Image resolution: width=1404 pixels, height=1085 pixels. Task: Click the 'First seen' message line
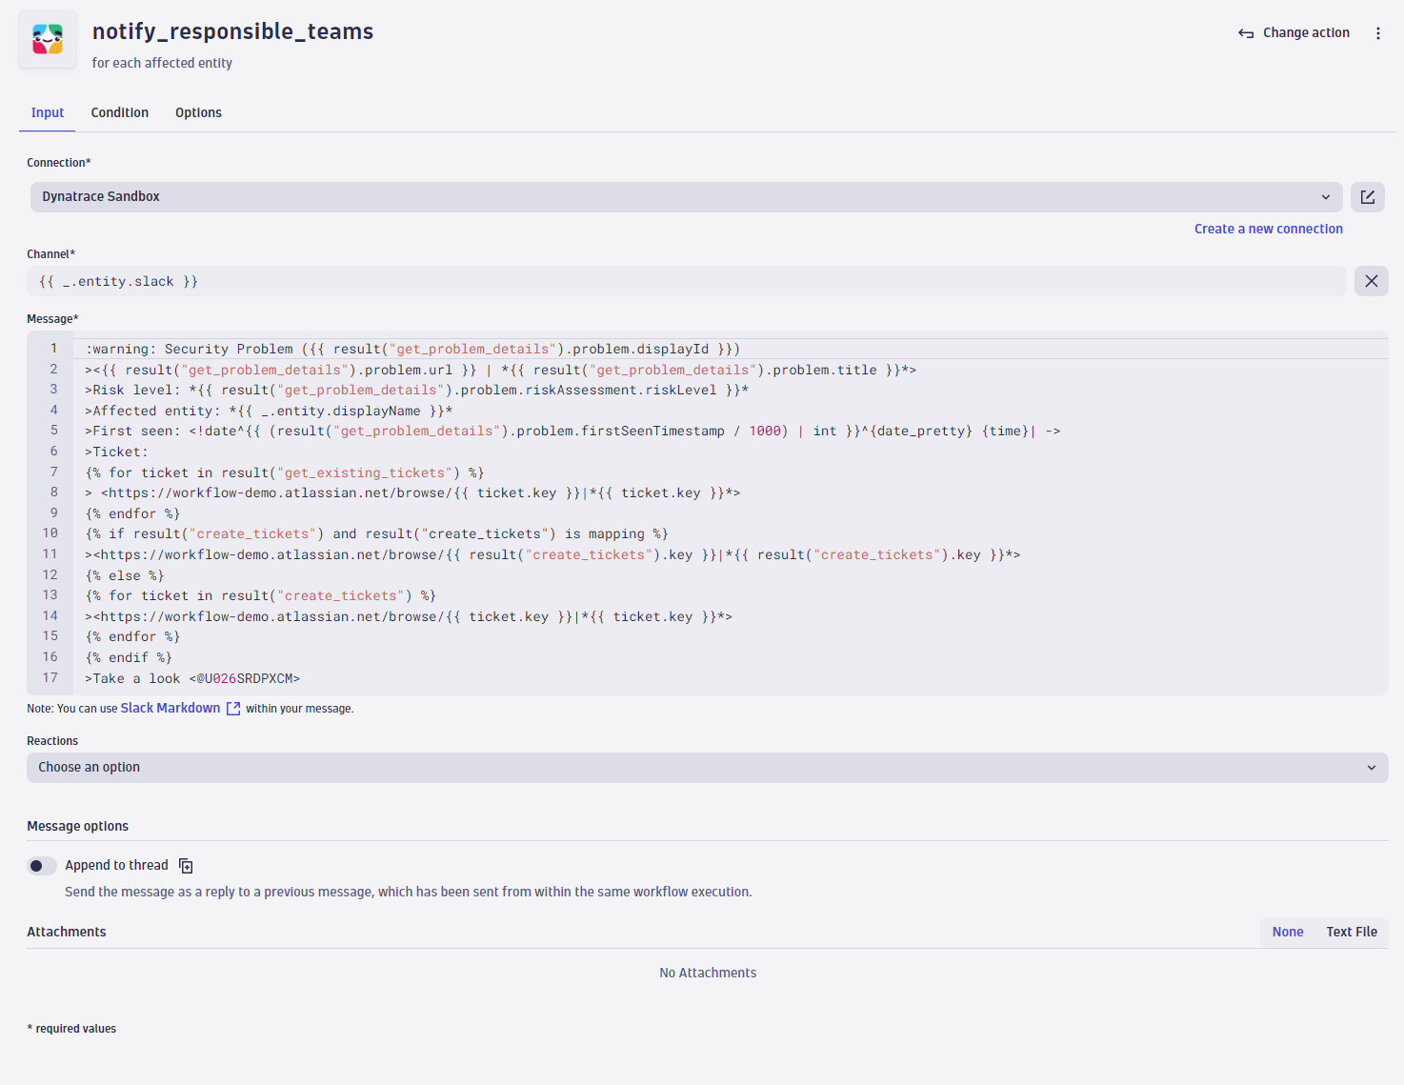click(572, 432)
